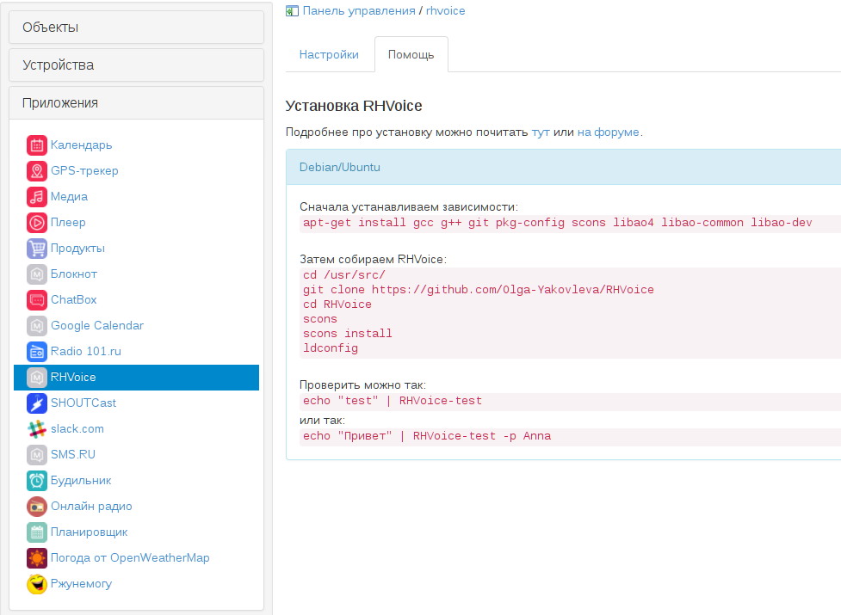Click the Media music note icon

point(36,197)
